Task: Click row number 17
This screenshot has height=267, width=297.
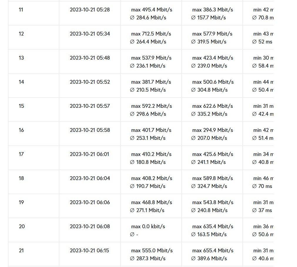Action: click(x=21, y=154)
